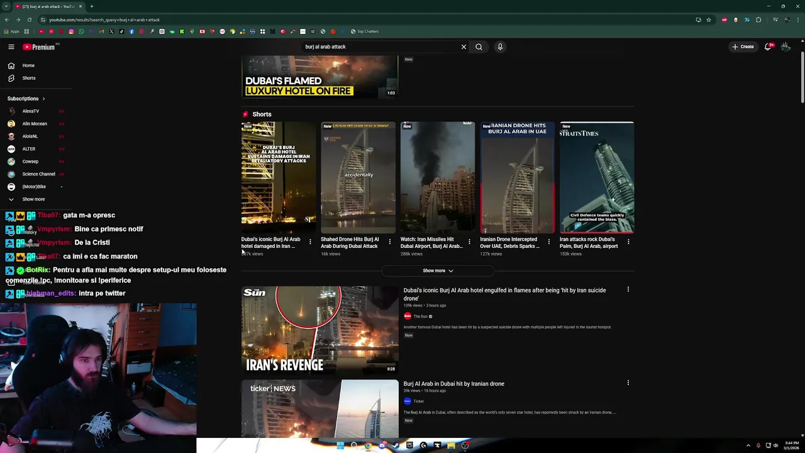805x453 pixels.
Task: Open The Sun channel link
Action: 420,316
